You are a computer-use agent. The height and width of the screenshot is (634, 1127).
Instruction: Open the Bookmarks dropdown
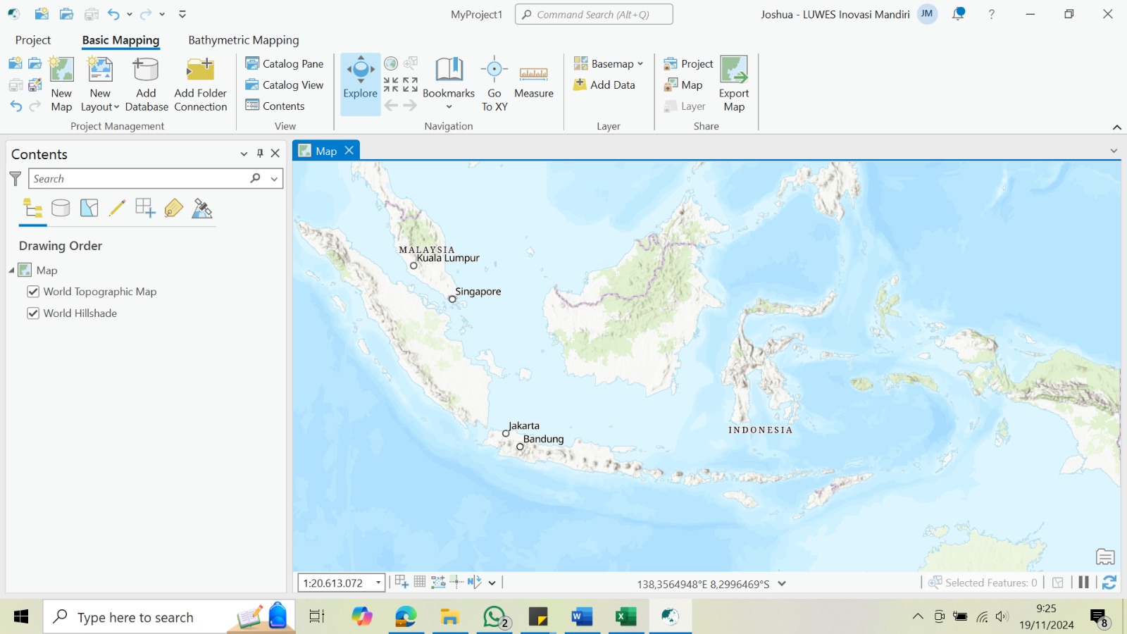pos(449,84)
